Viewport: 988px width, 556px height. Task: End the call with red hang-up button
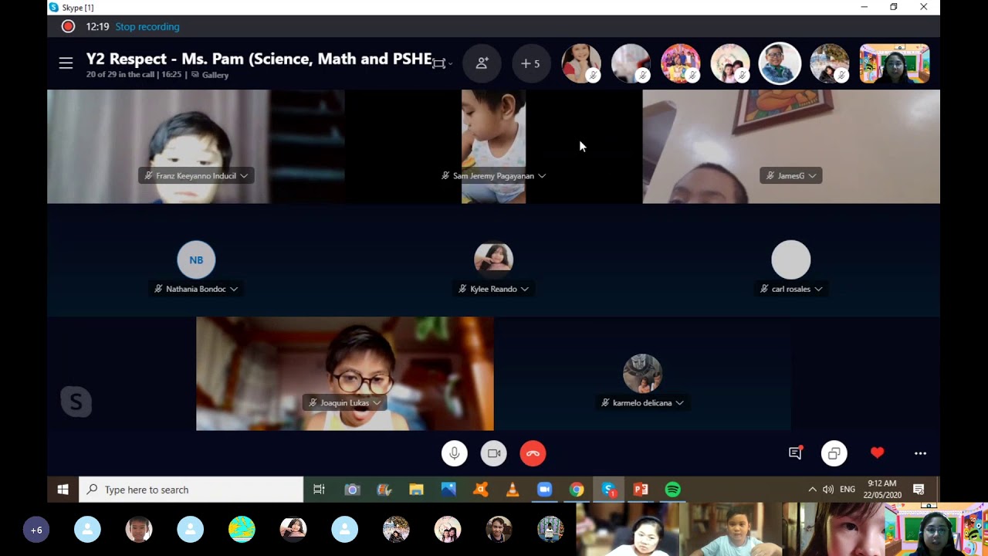(x=533, y=453)
